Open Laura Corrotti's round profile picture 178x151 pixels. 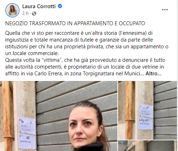point(12,10)
